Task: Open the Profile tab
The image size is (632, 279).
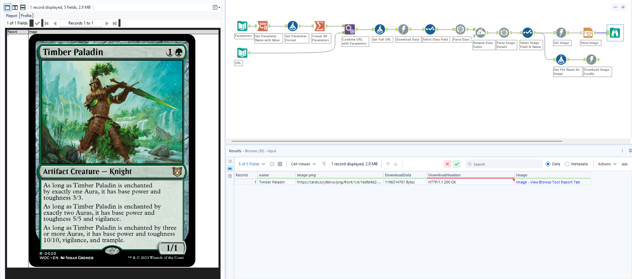Action: coord(26,16)
